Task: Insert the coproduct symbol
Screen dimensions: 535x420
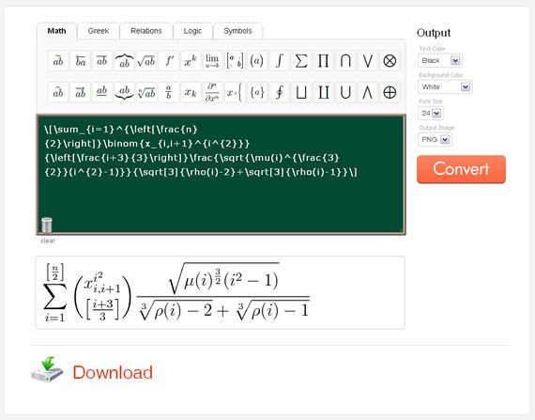Action: pos(323,92)
